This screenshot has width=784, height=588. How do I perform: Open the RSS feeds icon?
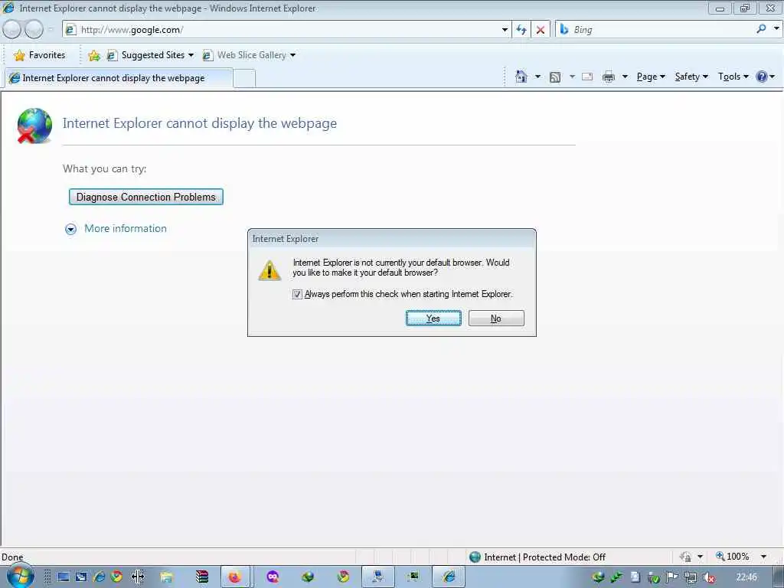(x=554, y=77)
